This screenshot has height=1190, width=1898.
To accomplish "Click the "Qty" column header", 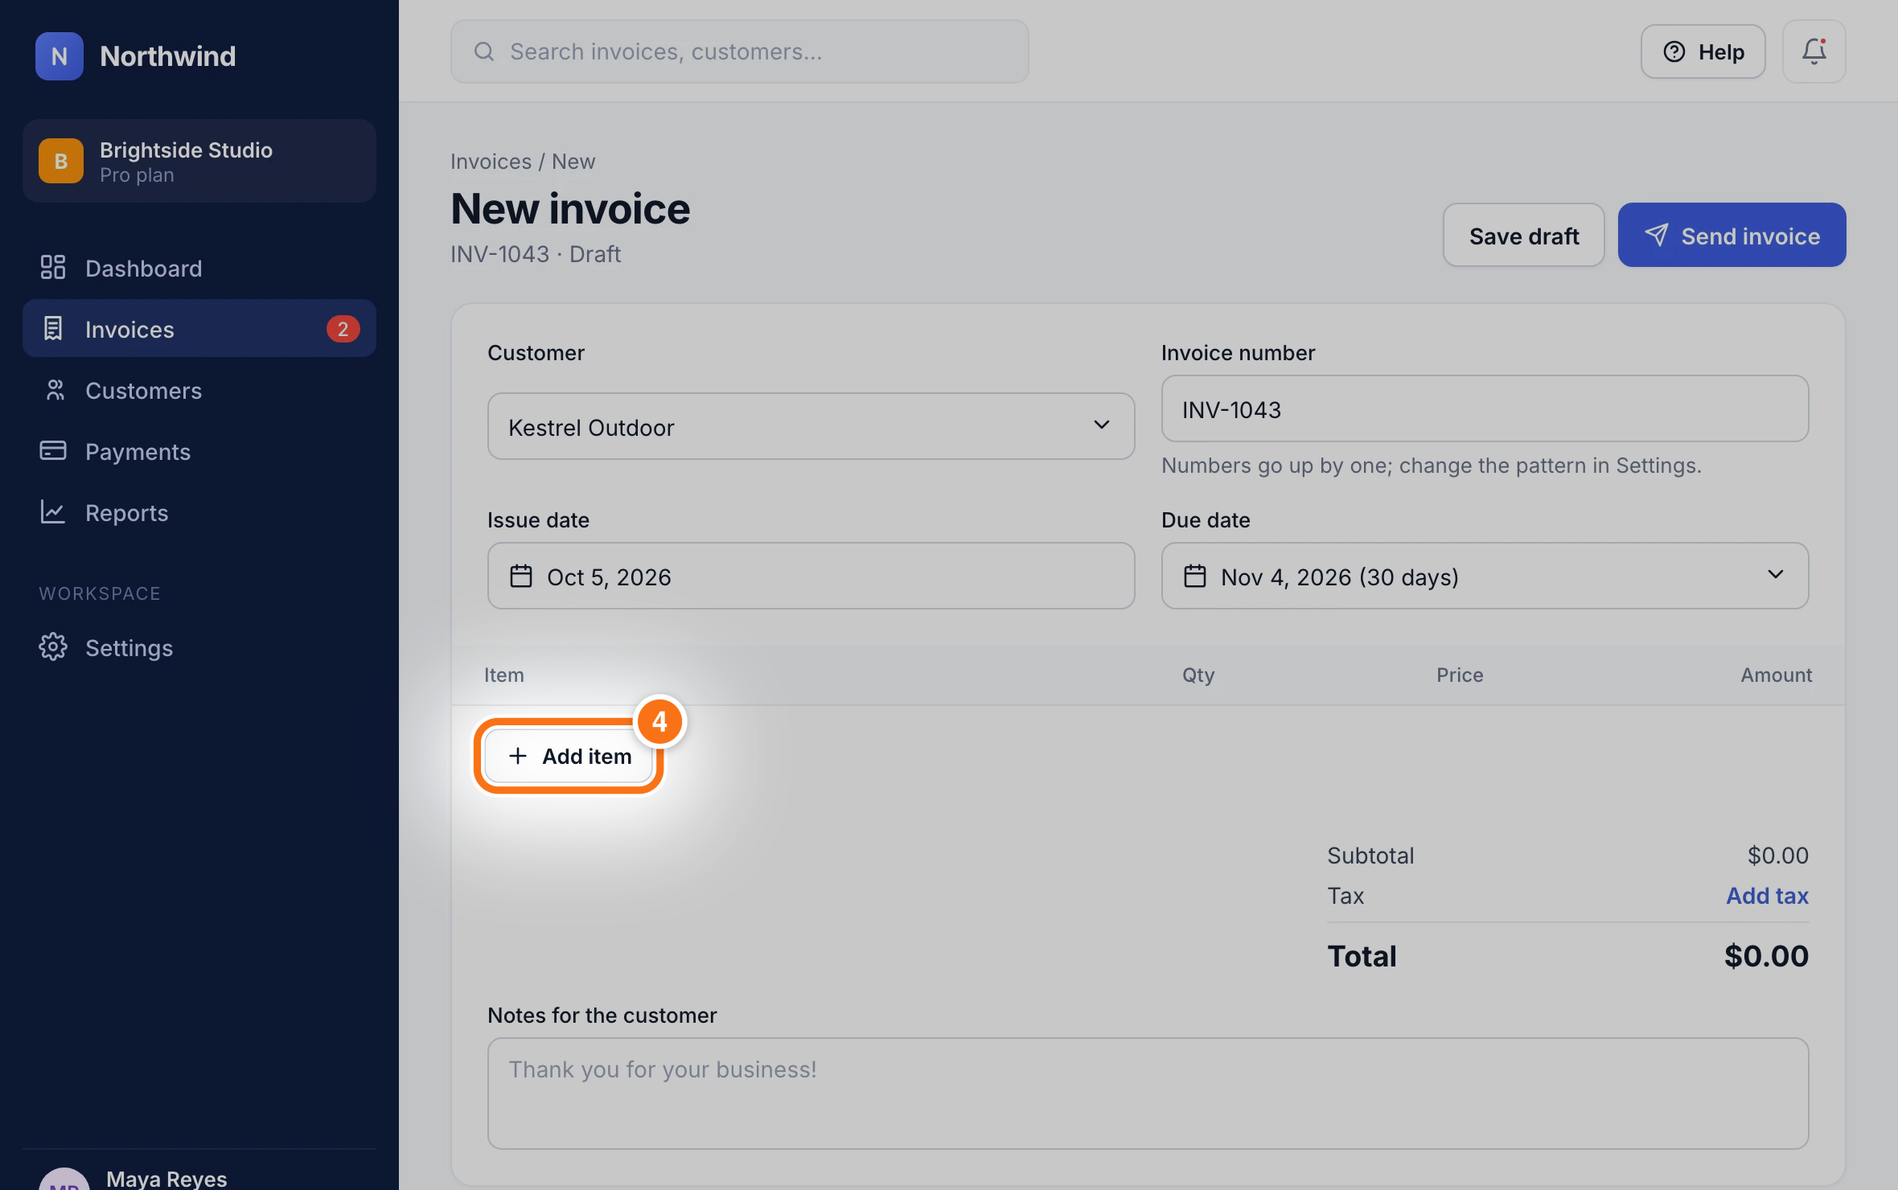I will (1198, 675).
